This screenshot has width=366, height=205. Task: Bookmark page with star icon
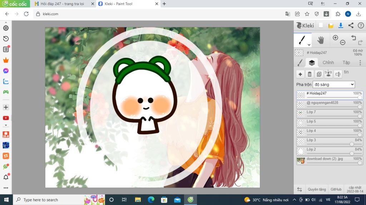tap(307, 14)
